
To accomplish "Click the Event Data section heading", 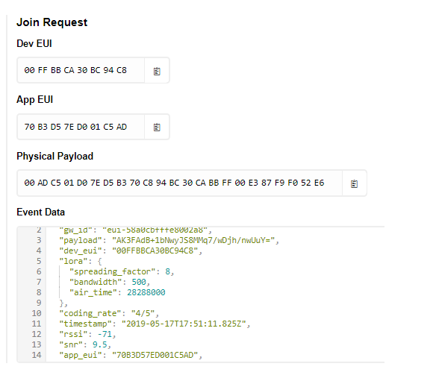I will pyautogui.click(x=40, y=212).
